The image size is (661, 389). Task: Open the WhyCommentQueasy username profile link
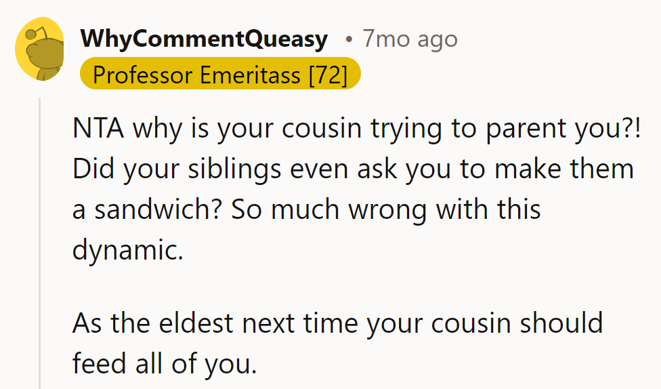[x=204, y=39]
